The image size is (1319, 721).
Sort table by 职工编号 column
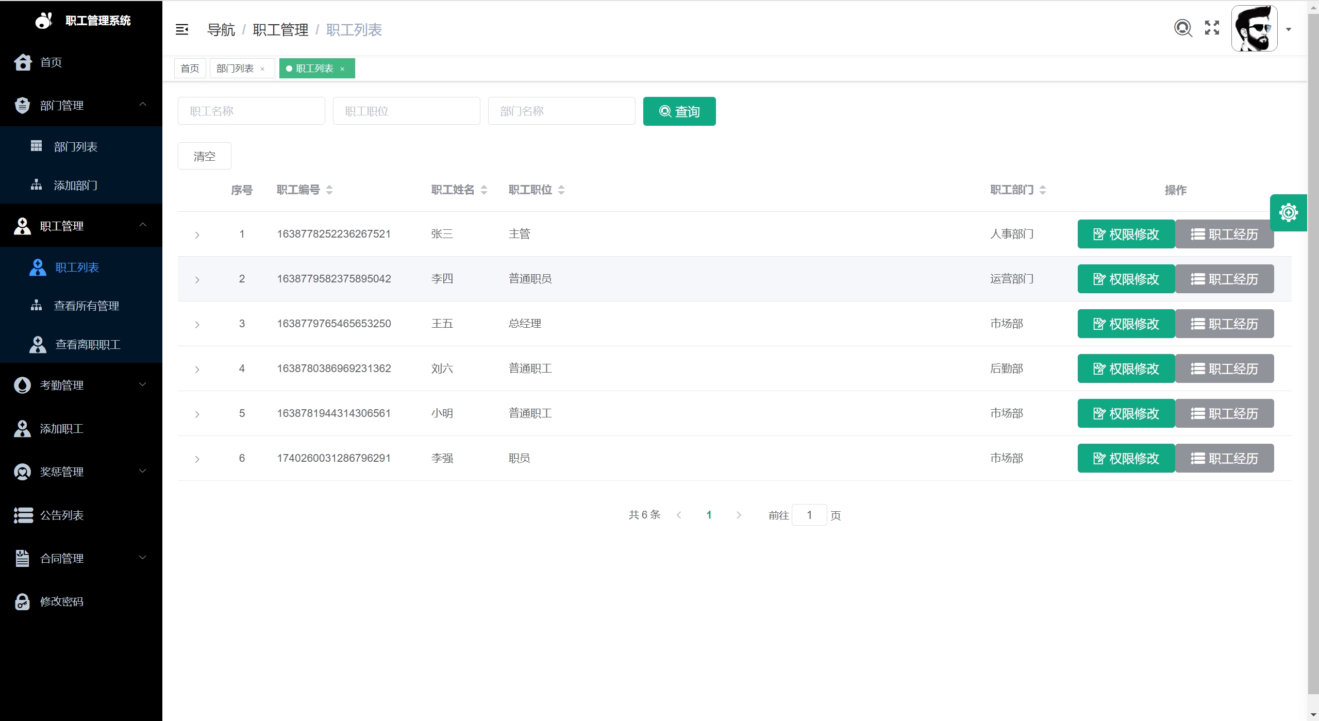point(329,190)
